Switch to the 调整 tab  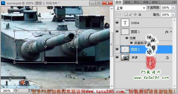[145, 2]
